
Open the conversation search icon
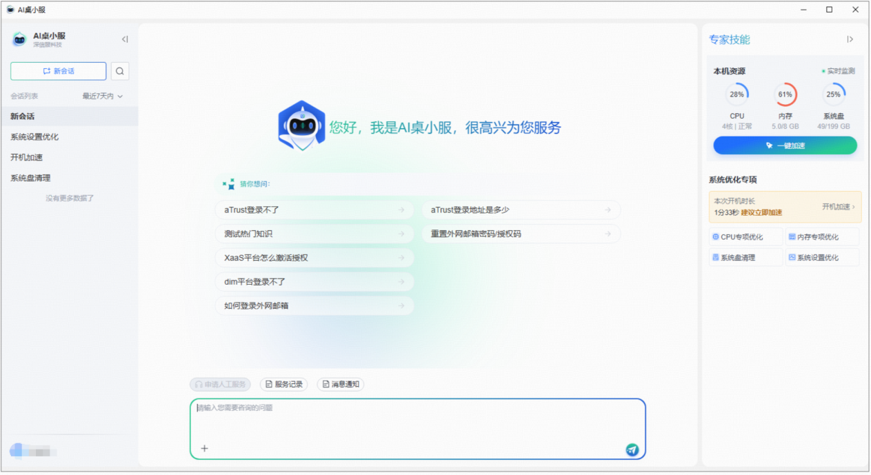(120, 71)
